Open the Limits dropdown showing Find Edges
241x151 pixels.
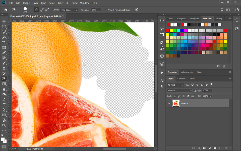(69, 10)
